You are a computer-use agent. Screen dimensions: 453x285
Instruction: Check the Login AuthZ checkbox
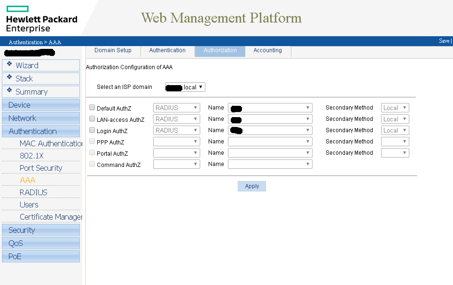click(x=92, y=130)
